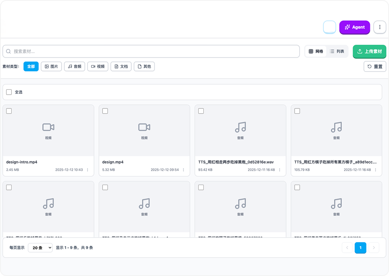This screenshot has width=389, height=276.
Task: Select the design.mp4 card checkbox
Action: click(105, 111)
